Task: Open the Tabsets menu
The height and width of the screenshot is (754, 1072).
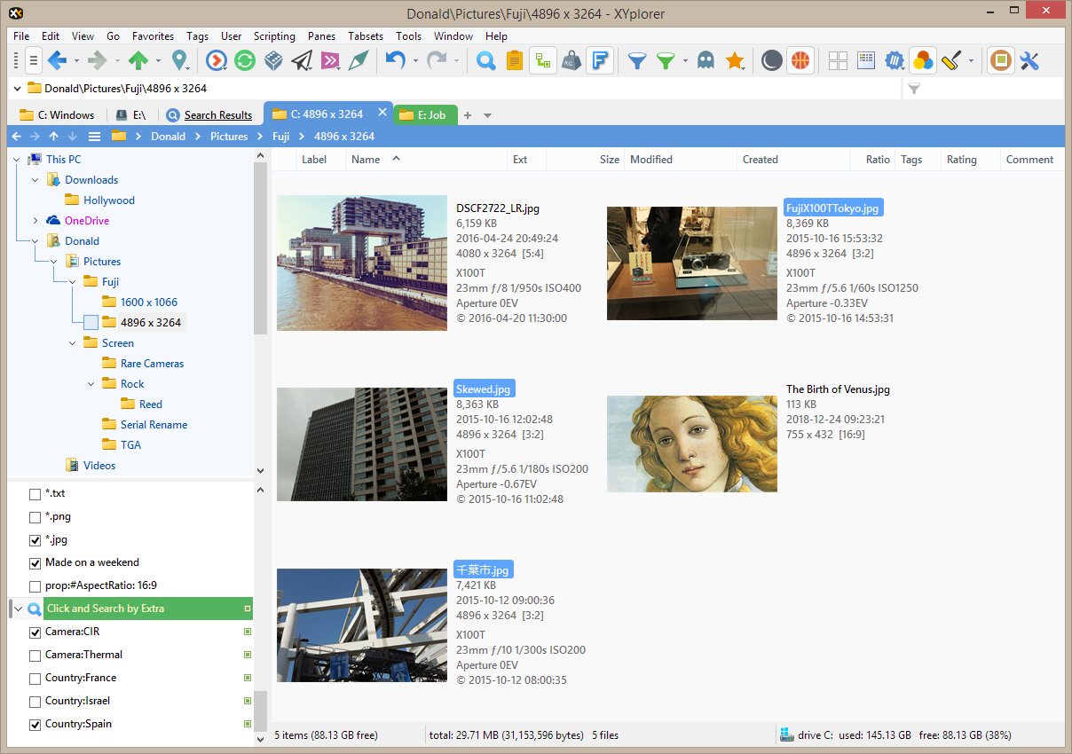Action: (365, 36)
